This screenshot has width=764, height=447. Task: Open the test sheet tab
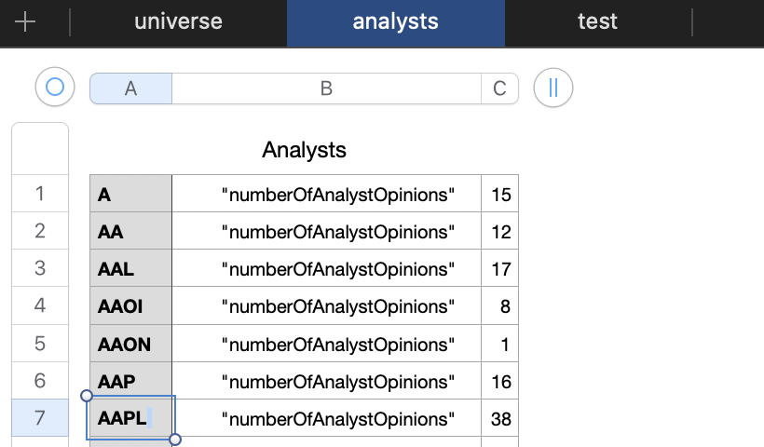click(597, 22)
